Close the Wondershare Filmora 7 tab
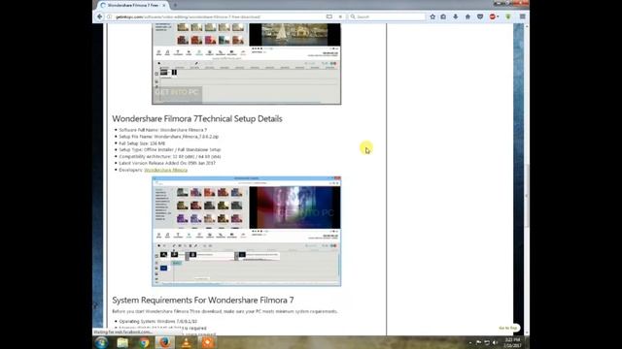 click(x=164, y=5)
